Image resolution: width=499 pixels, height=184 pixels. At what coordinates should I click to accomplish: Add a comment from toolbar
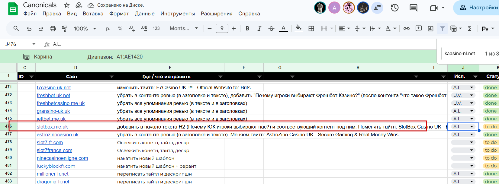(419, 28)
